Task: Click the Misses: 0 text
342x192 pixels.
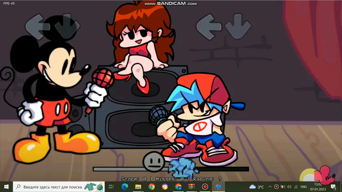Action: click(170, 179)
